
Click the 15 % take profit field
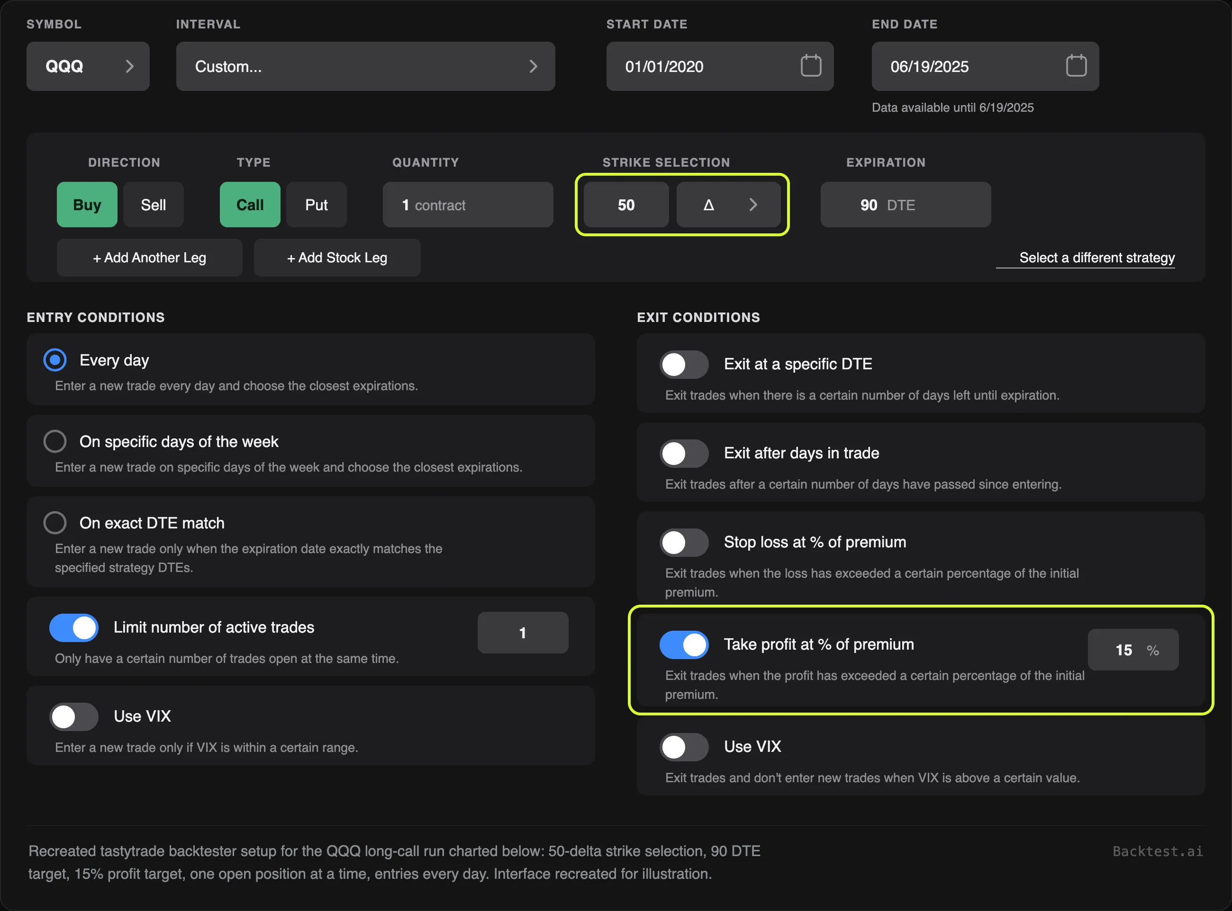1133,650
